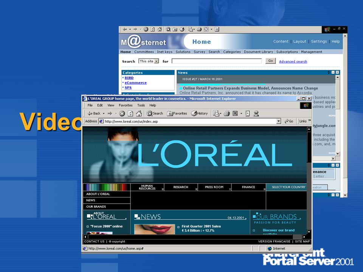
Task: Click the Masternet search text input field
Action: click(x=217, y=61)
